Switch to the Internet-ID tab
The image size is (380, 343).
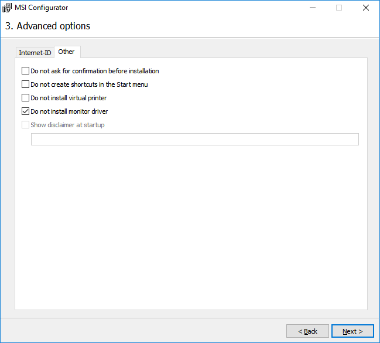click(35, 53)
